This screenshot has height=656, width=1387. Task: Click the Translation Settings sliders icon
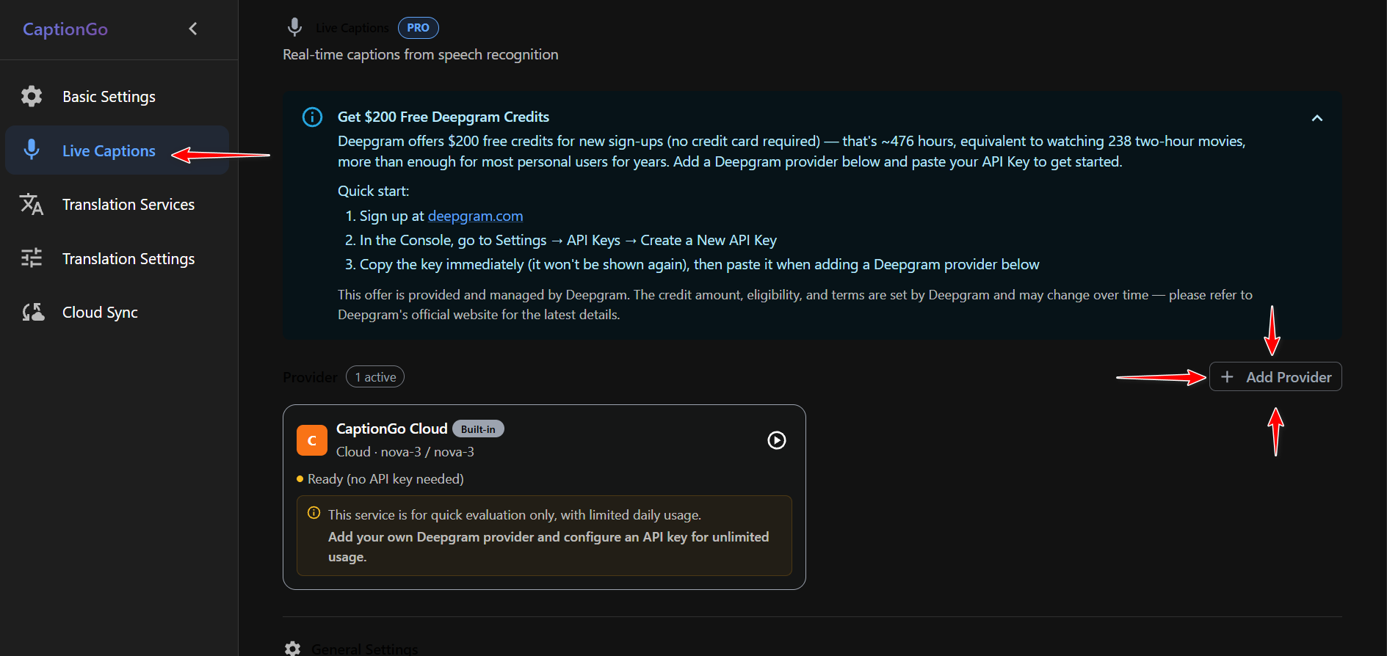click(32, 258)
